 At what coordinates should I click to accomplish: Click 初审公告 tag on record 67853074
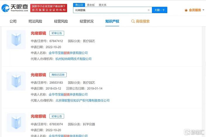click(x=57, y=116)
